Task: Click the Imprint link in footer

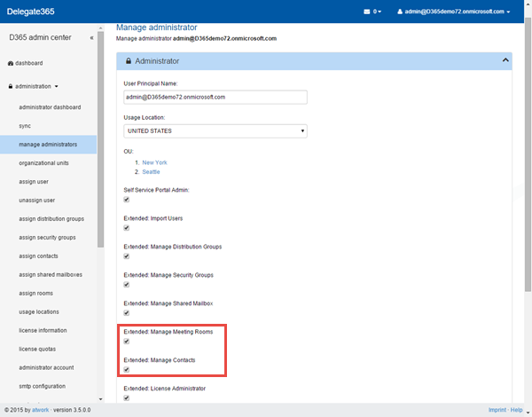Action: [x=497, y=410]
